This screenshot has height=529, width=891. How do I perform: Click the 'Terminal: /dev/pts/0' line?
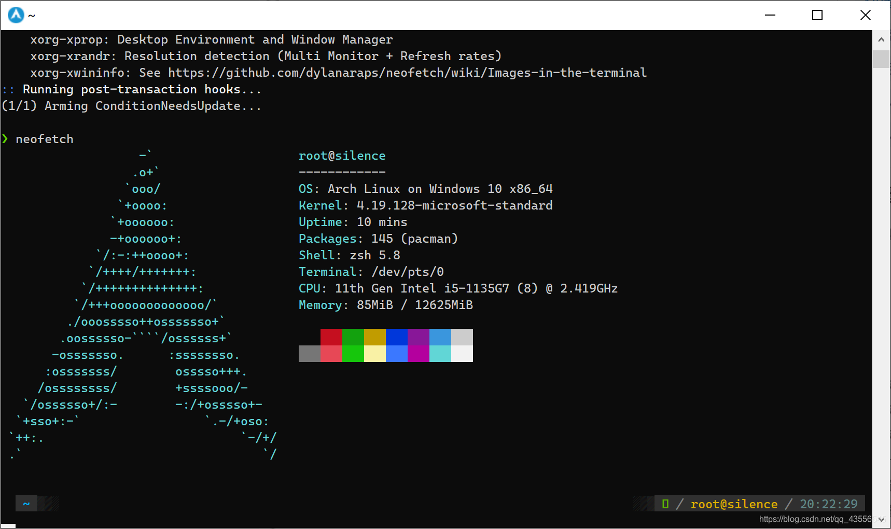pyautogui.click(x=371, y=272)
